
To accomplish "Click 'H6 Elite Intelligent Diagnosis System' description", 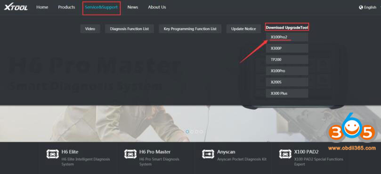I will (86, 162).
